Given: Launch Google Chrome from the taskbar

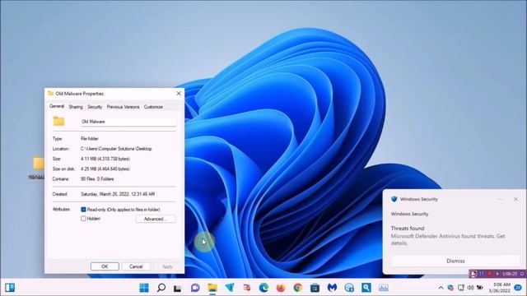Looking at the screenshot, I should (x=298, y=288).
